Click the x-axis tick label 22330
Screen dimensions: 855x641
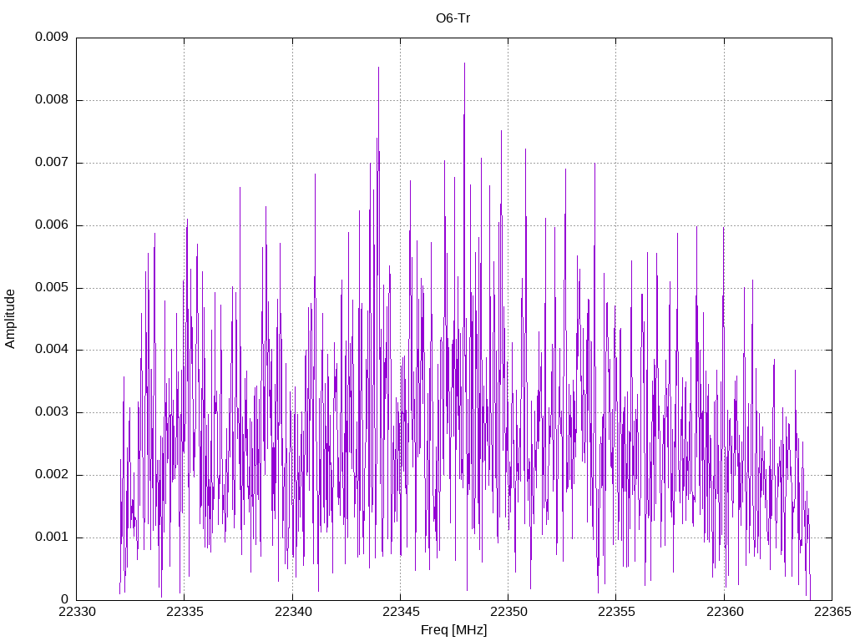coord(76,612)
